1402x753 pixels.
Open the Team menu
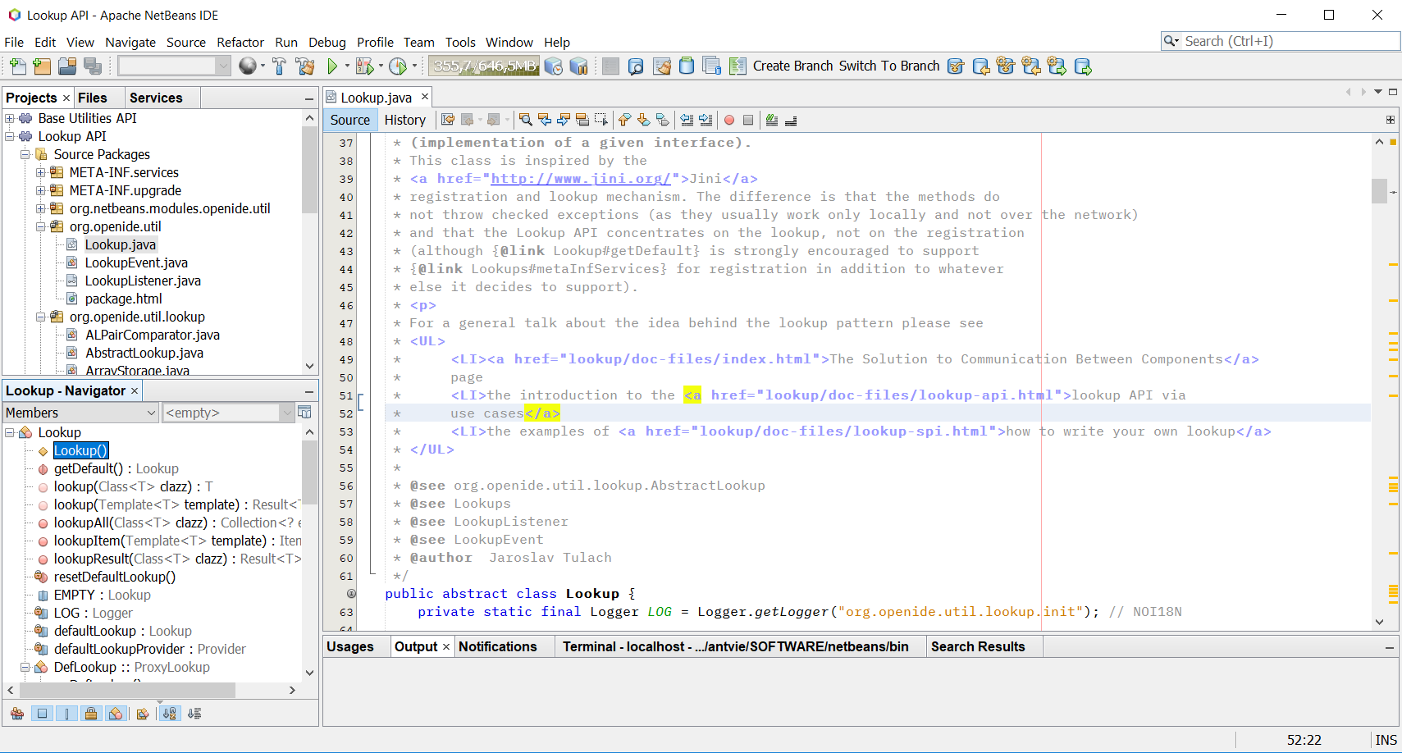418,43
